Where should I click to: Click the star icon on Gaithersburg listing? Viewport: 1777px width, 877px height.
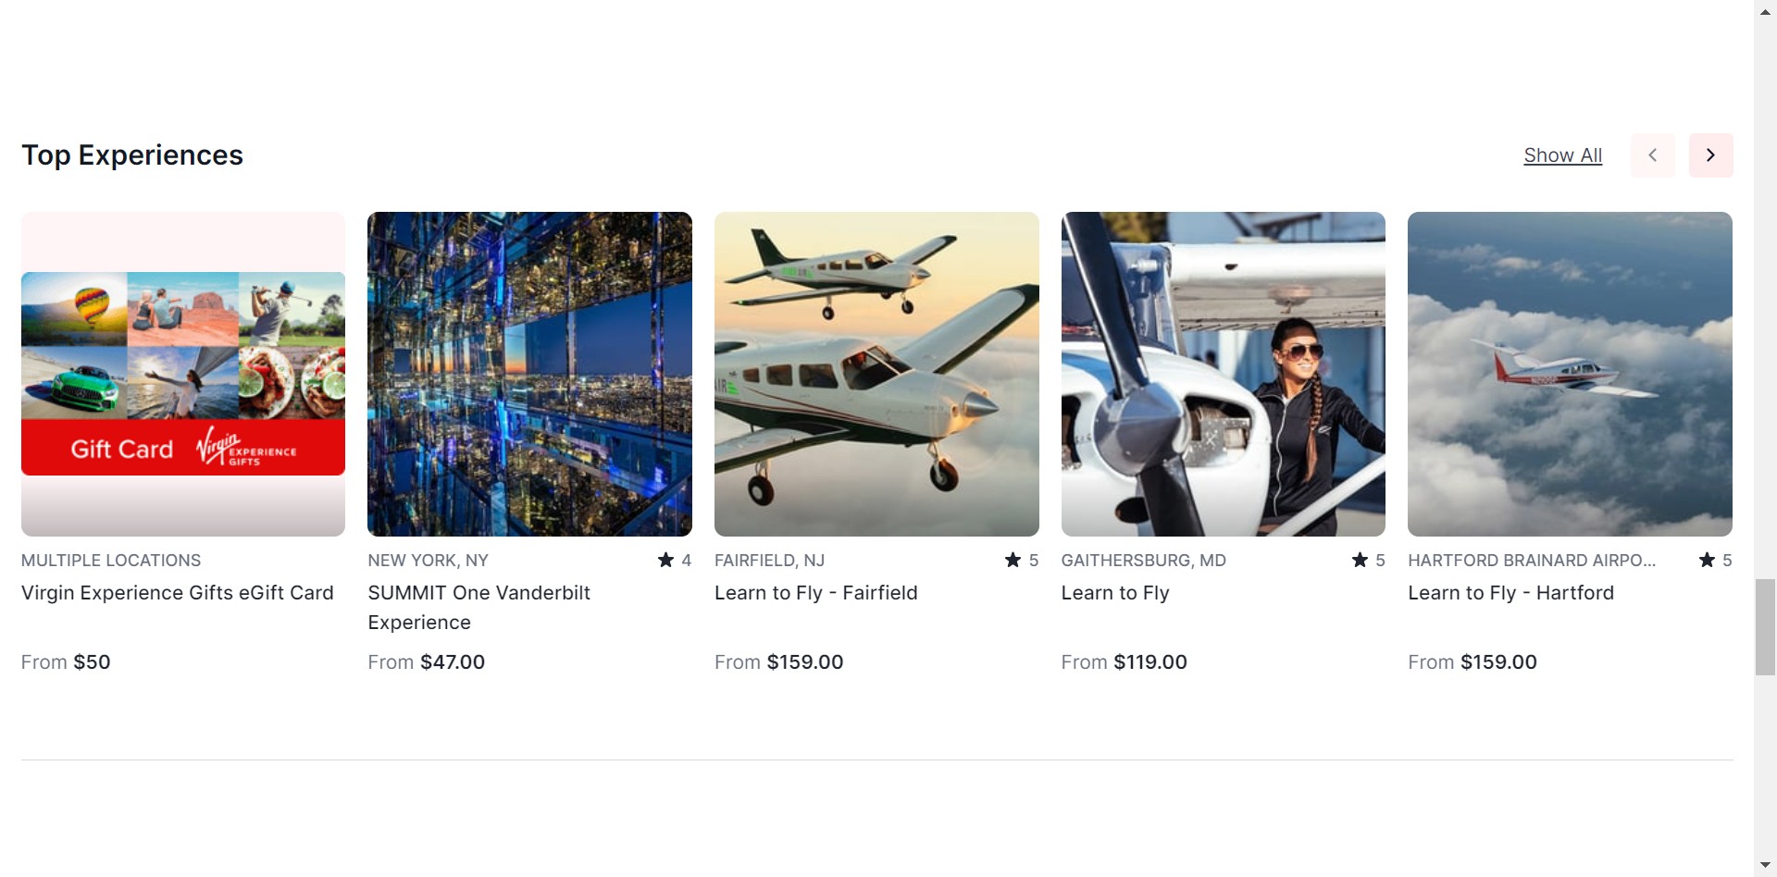click(1360, 560)
